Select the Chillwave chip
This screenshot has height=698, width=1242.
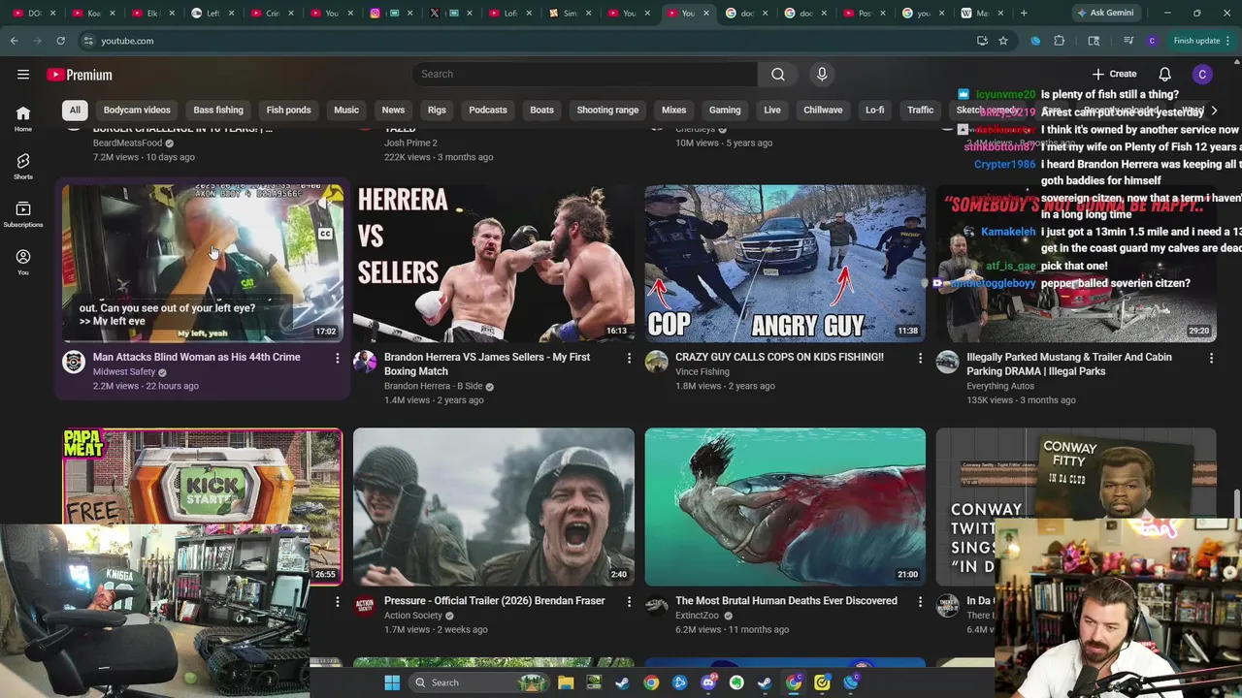click(823, 111)
